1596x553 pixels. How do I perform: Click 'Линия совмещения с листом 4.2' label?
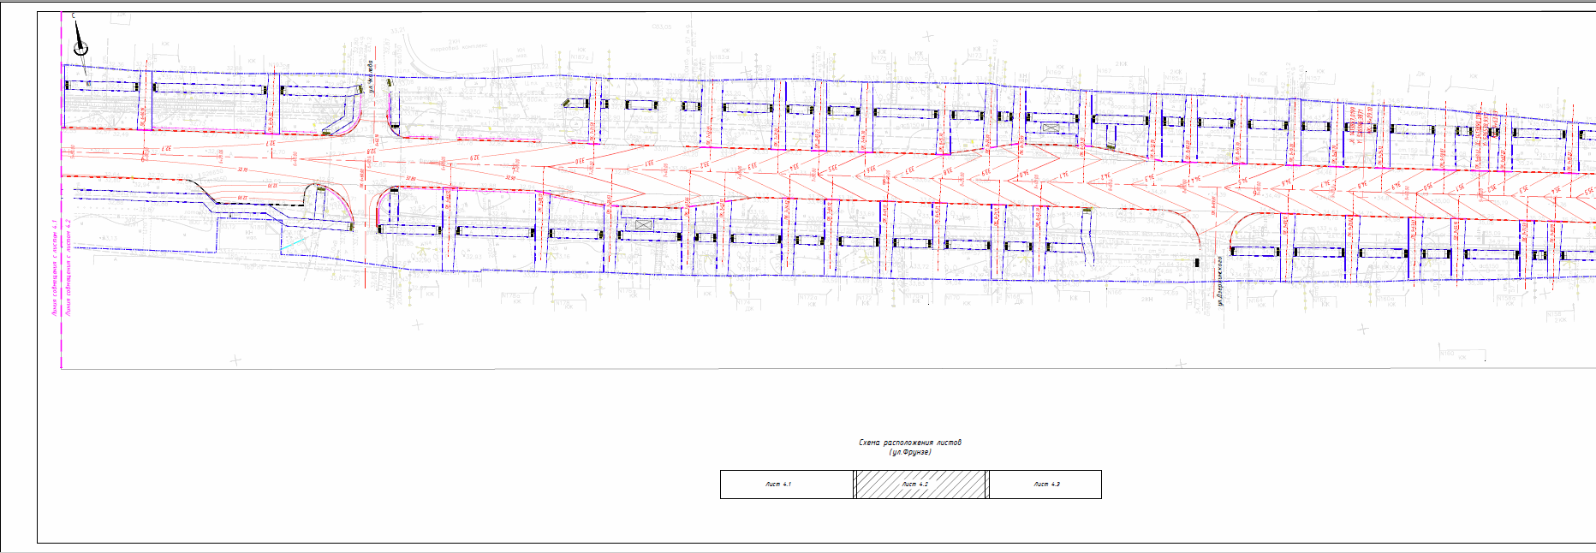coord(68,268)
